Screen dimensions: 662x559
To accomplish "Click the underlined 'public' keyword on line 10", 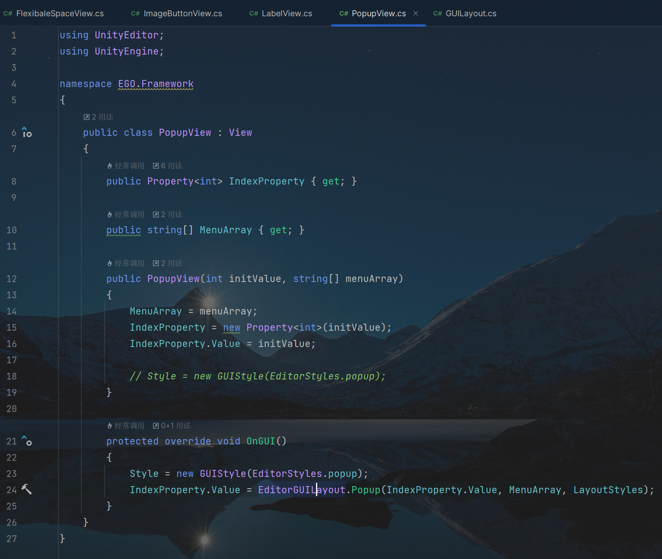I will tap(123, 230).
